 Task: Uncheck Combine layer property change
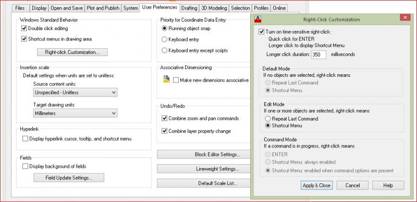(x=164, y=131)
